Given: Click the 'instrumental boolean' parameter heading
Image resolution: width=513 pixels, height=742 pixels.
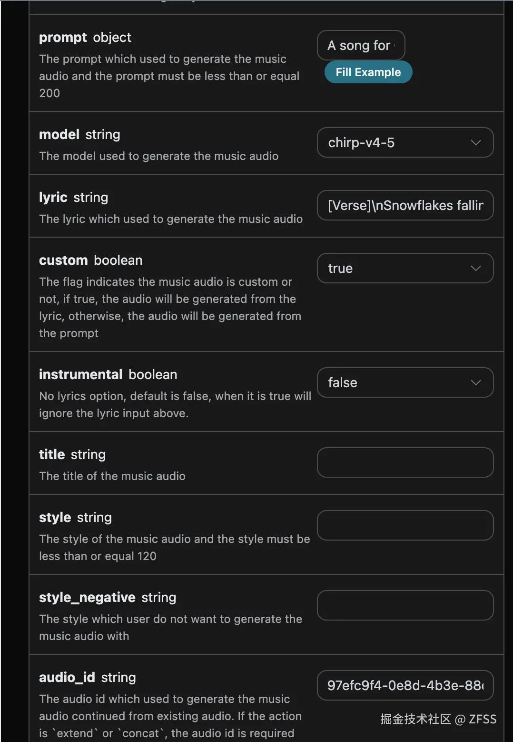Looking at the screenshot, I should coord(108,374).
